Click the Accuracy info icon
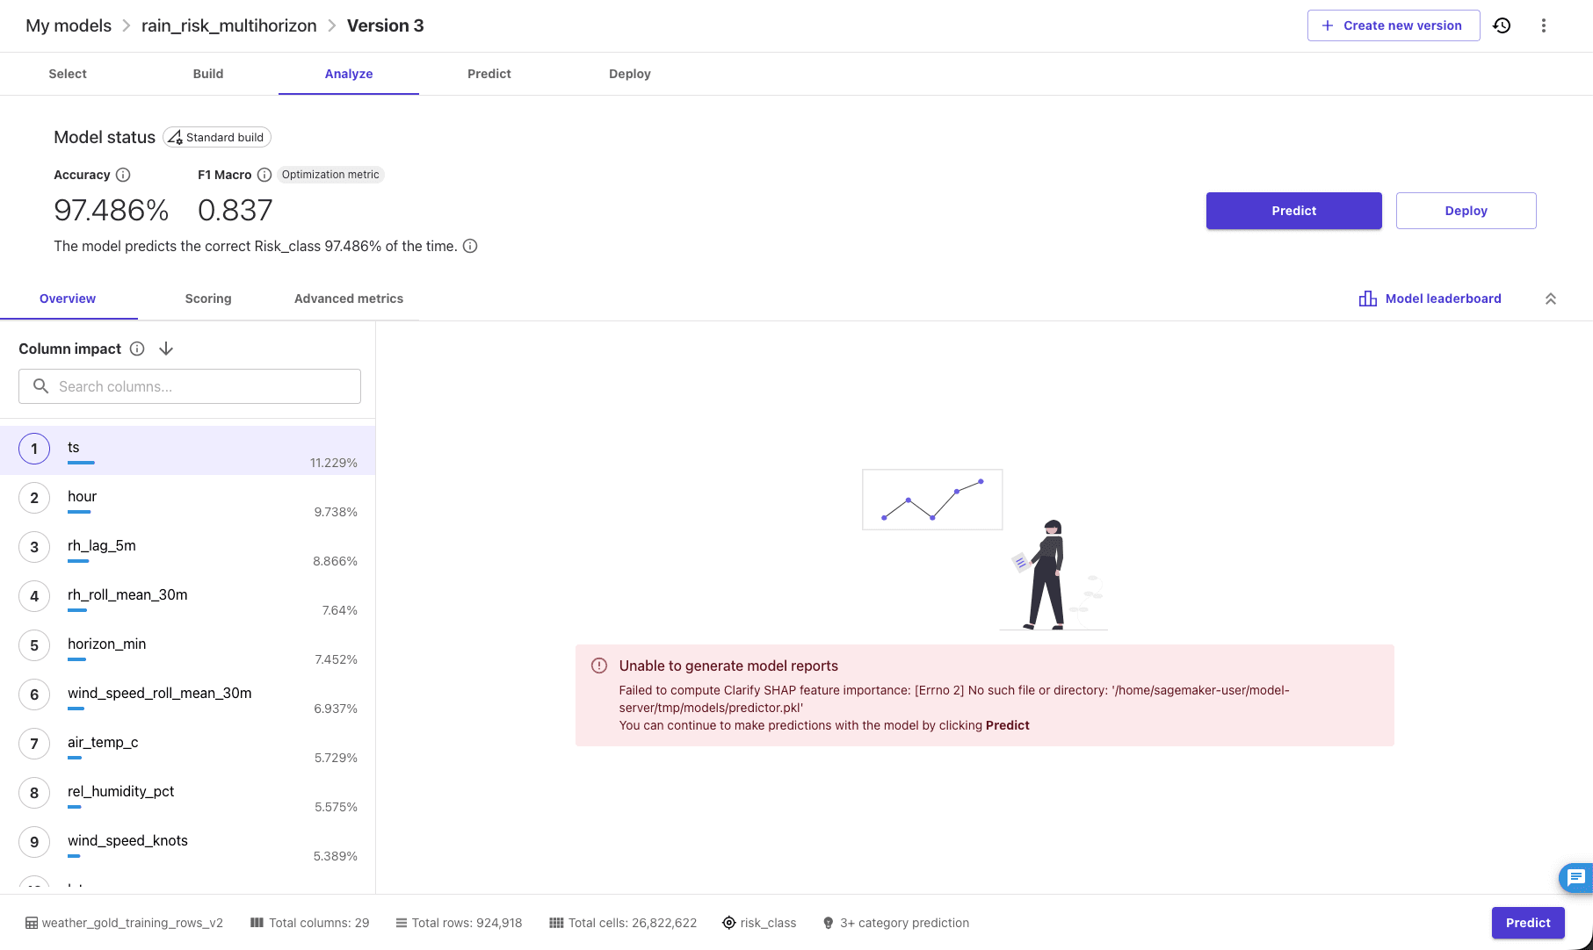 [x=122, y=175]
